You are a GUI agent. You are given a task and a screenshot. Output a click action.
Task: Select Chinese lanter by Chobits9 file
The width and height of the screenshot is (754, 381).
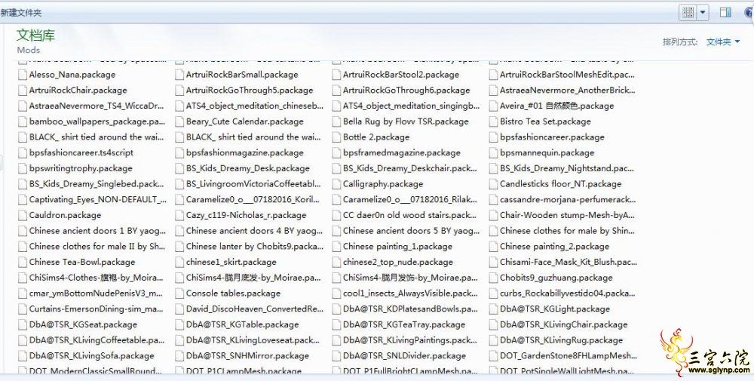click(x=255, y=247)
